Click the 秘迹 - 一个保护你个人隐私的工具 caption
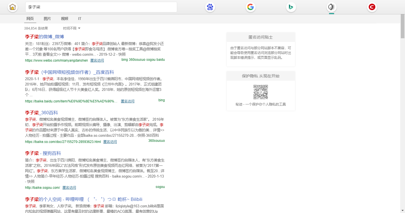405x213 pixels. tap(261, 104)
